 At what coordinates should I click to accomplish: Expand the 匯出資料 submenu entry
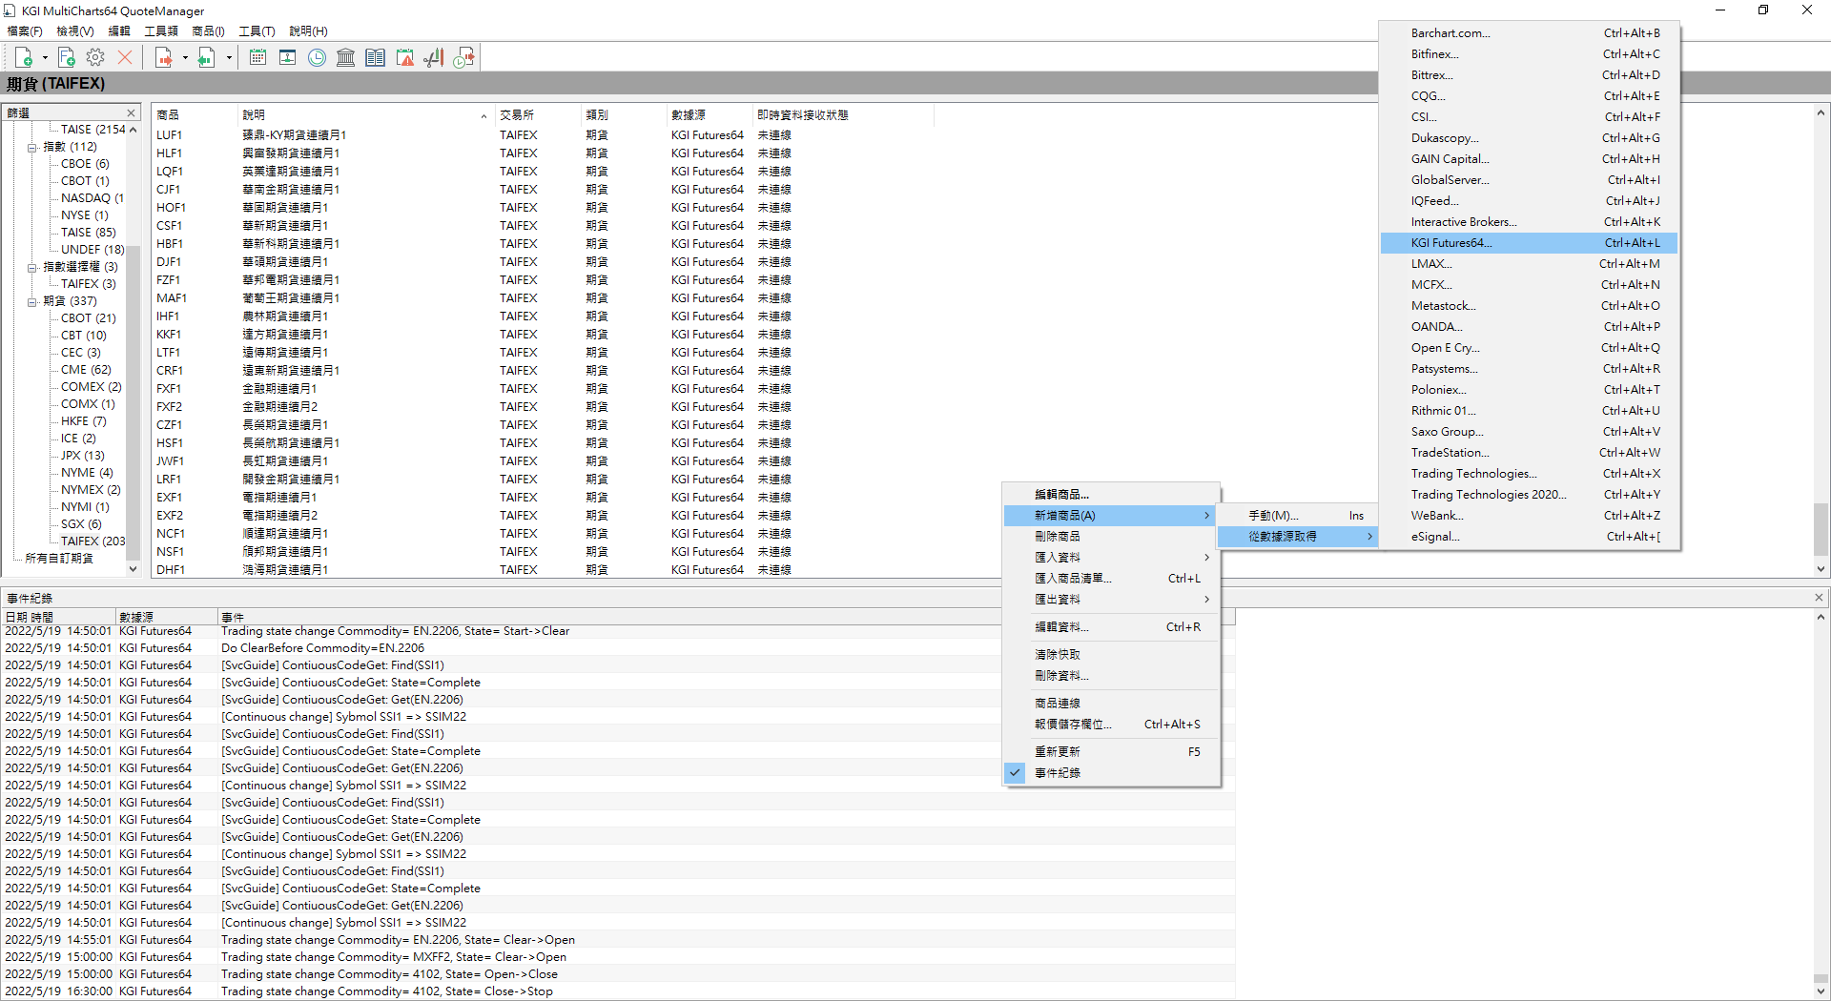click(1111, 599)
